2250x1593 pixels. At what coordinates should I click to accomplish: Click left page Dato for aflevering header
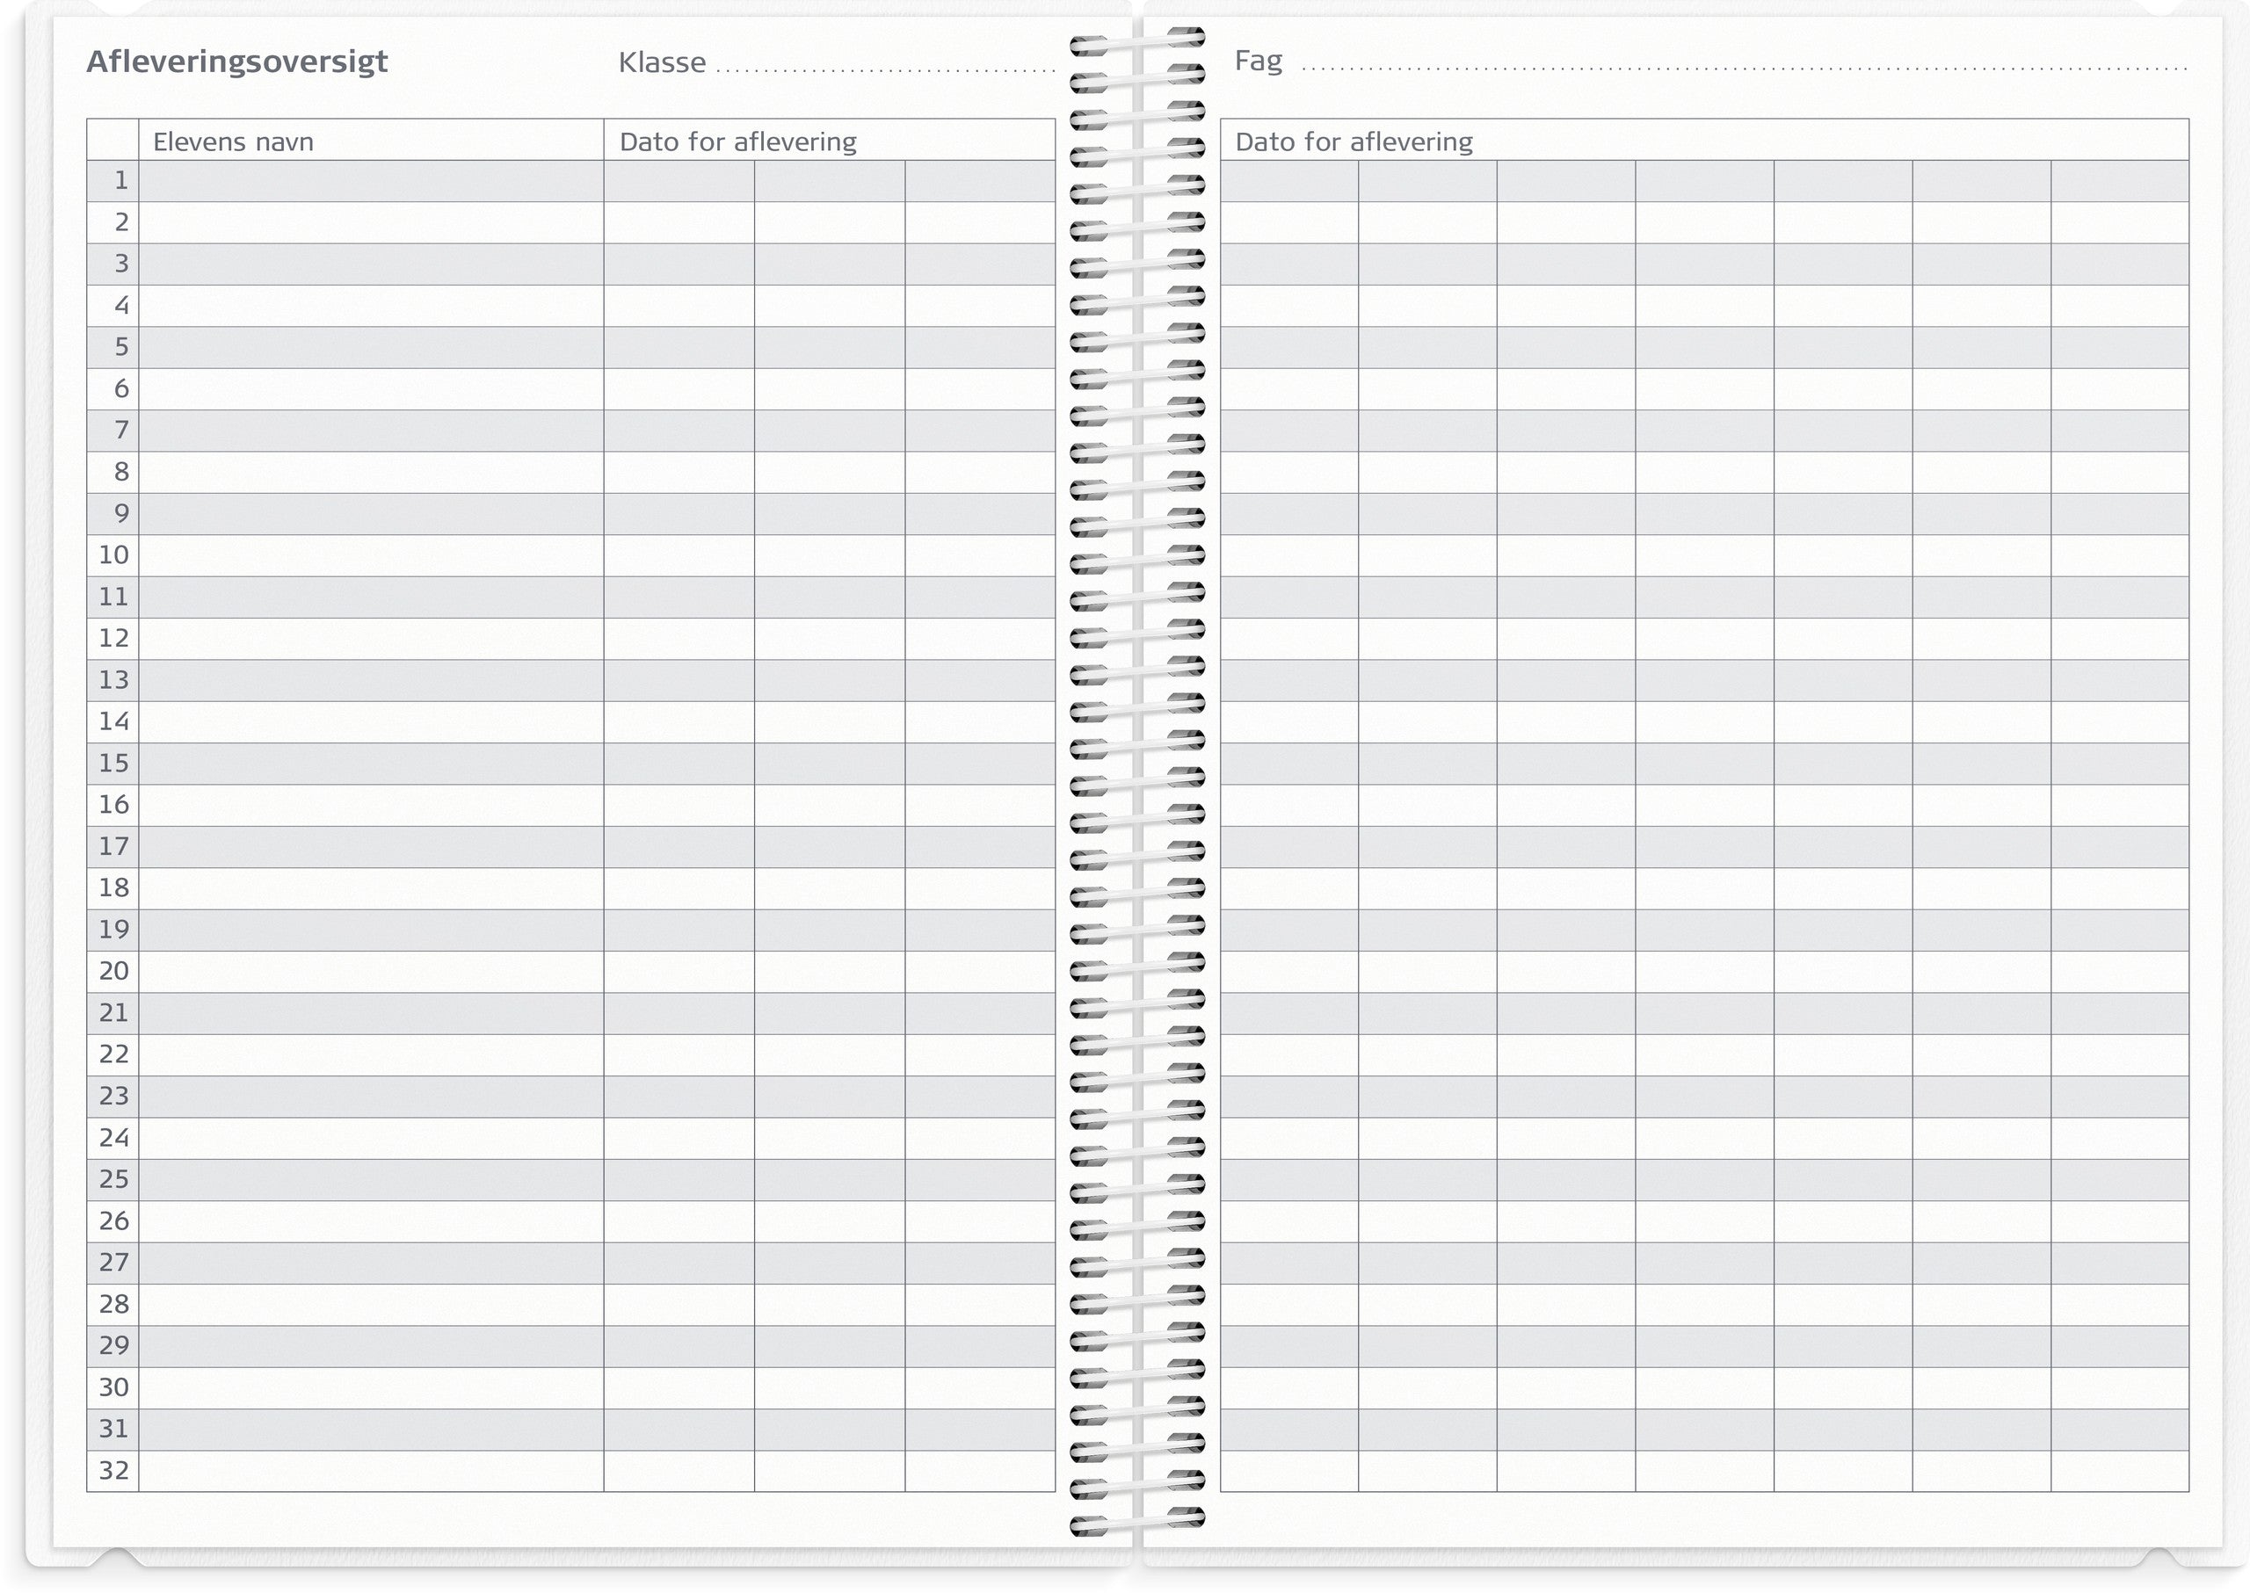[x=738, y=142]
